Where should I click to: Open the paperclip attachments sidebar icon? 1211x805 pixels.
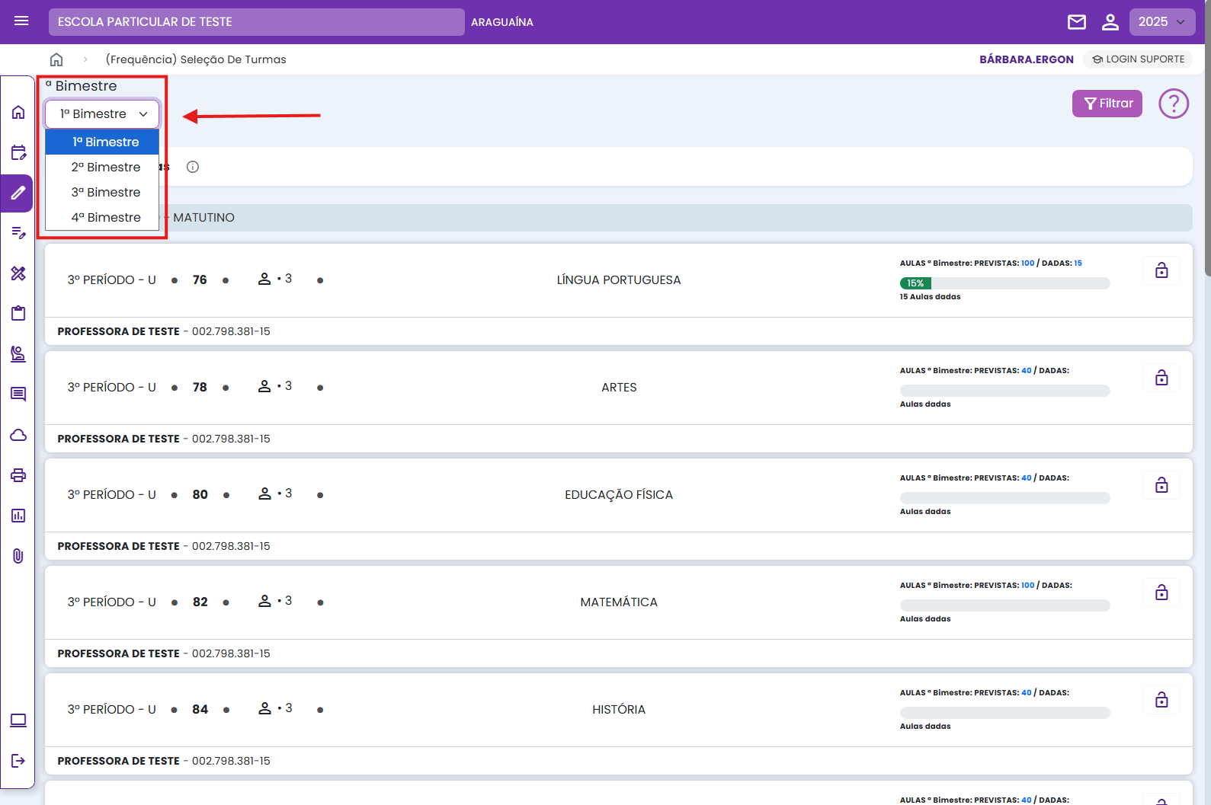[18, 556]
